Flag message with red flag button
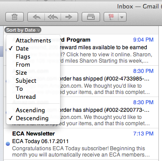Viewport: 162px width, 161px height. 111,17
